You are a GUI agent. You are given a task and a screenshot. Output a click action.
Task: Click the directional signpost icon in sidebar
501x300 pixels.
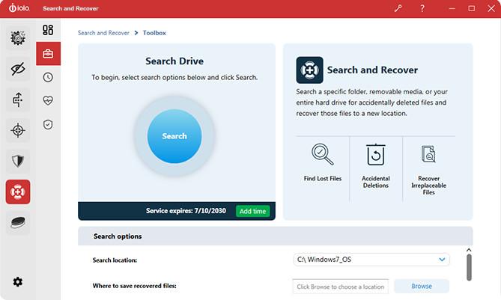click(18, 100)
